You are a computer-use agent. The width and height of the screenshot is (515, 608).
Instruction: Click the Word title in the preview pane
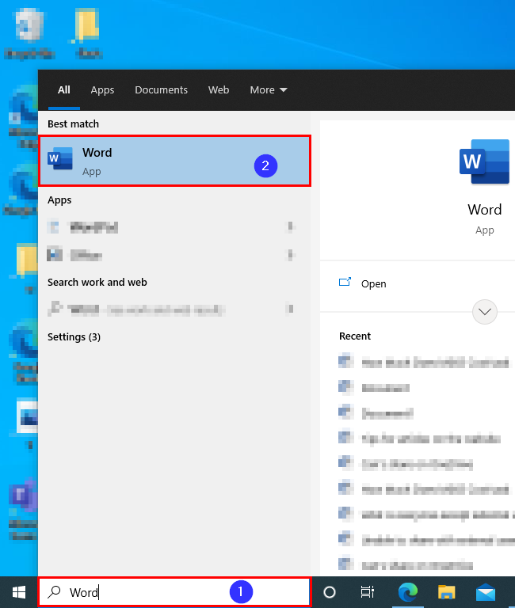[484, 210]
